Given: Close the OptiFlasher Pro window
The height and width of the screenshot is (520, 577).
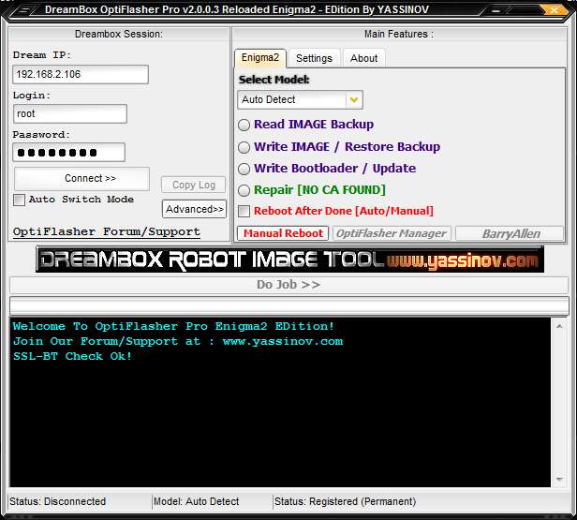Looking at the screenshot, I should [x=553, y=10].
